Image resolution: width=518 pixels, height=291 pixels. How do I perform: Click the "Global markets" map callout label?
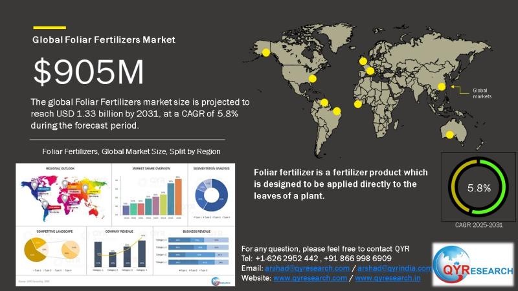click(x=482, y=93)
